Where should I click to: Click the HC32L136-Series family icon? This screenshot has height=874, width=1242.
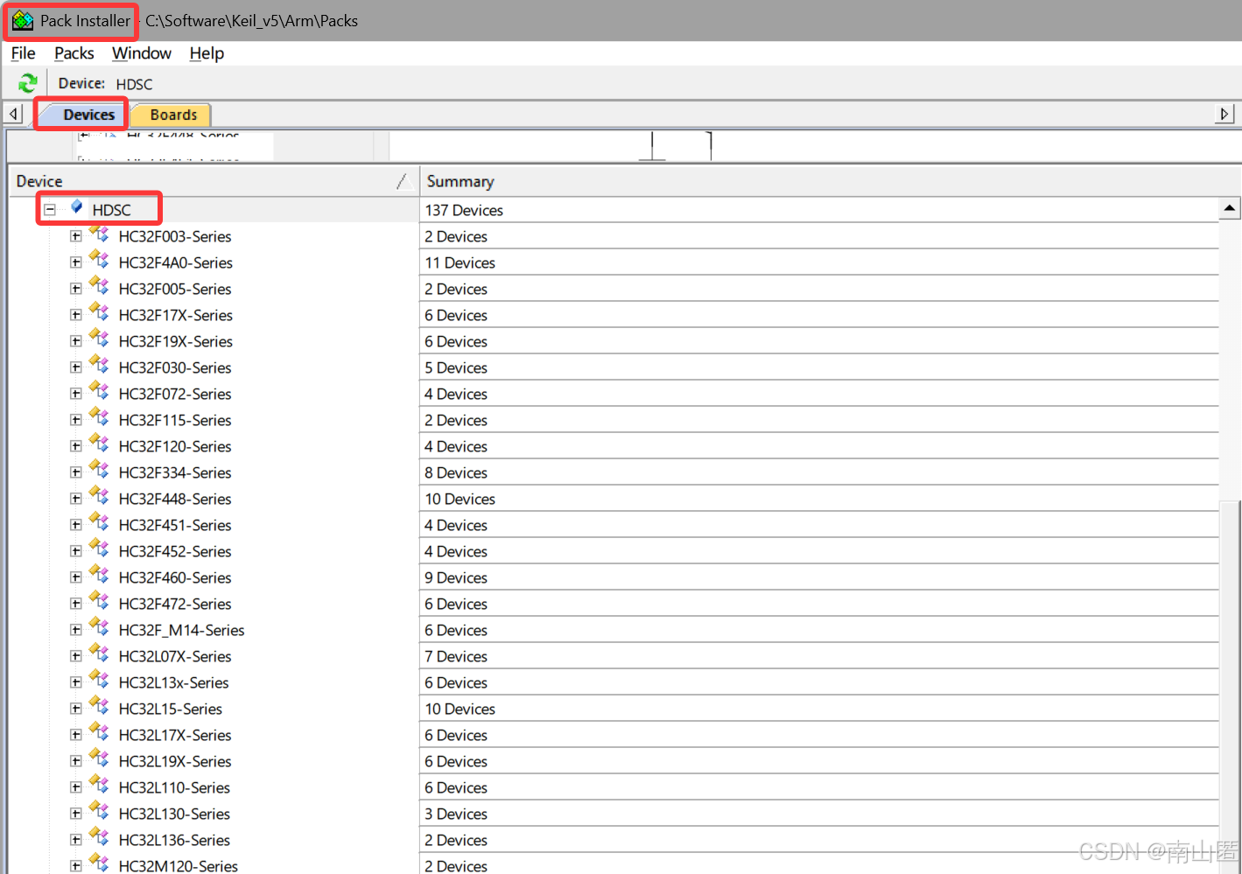(99, 838)
